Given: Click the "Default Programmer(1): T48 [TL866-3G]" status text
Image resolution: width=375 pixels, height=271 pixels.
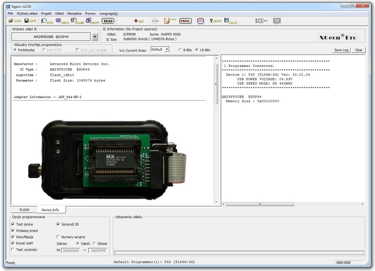Looking at the screenshot, I should tap(154, 262).
